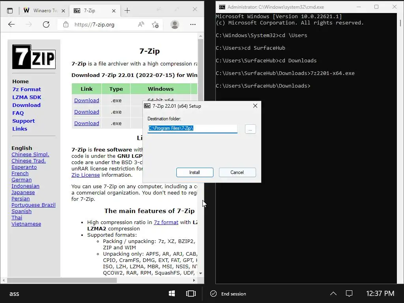Browse for destination folder with ... button
404x303 pixels.
click(x=250, y=129)
